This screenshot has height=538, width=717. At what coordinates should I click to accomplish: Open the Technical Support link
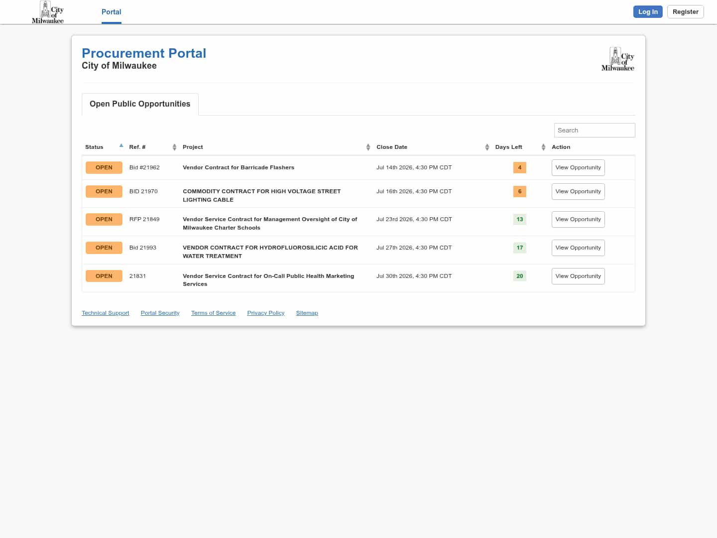(x=106, y=313)
